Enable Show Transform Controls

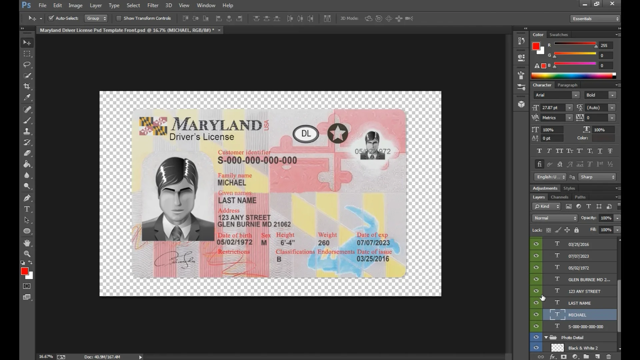click(119, 18)
